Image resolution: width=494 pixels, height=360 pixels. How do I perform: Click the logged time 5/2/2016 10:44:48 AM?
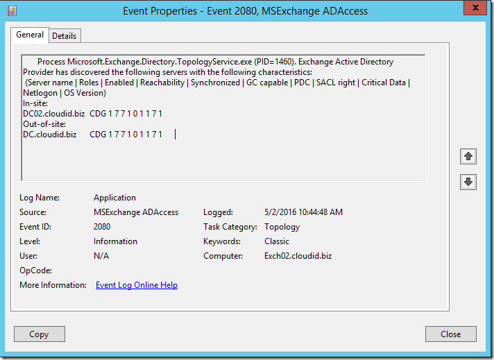[303, 212]
